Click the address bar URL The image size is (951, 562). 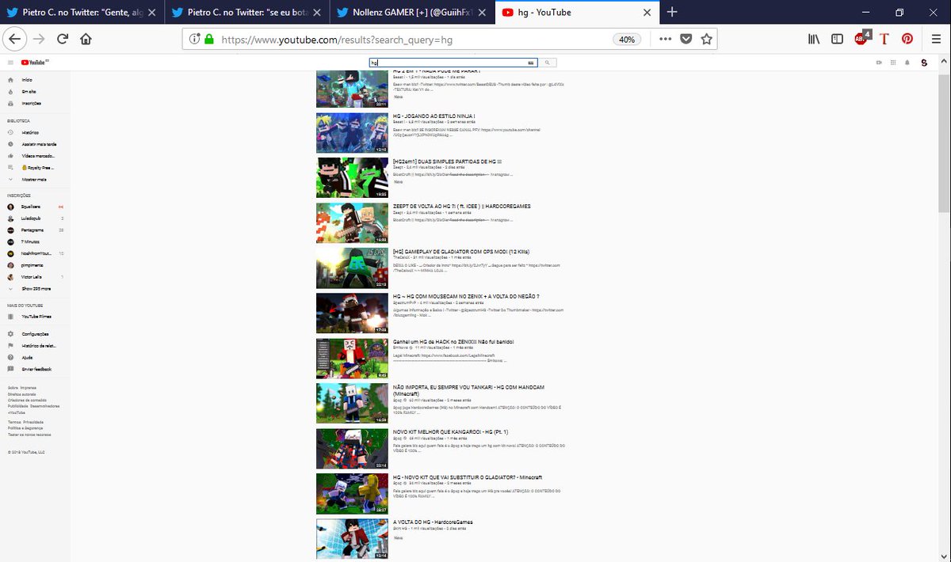pyautogui.click(x=337, y=40)
